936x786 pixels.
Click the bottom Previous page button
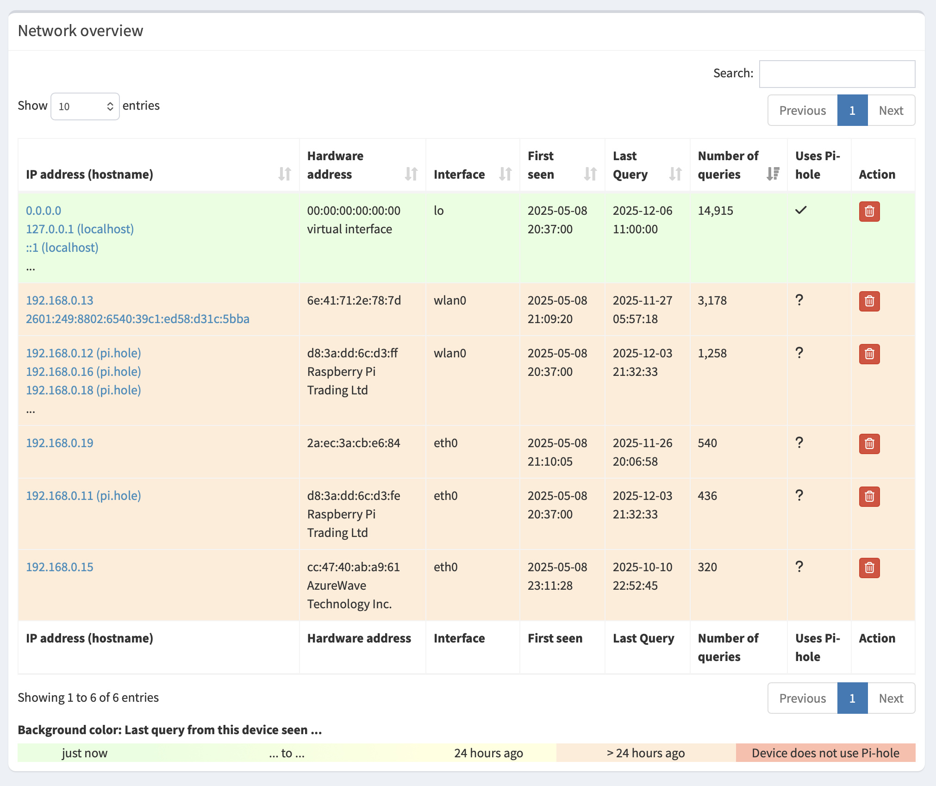802,699
